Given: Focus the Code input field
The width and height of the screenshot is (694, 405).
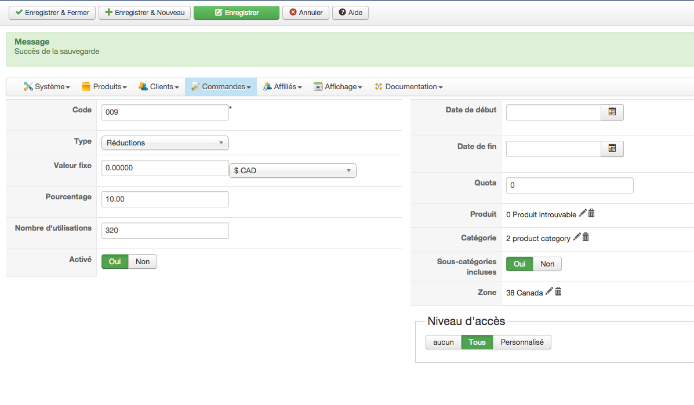Looking at the screenshot, I should [x=165, y=112].
